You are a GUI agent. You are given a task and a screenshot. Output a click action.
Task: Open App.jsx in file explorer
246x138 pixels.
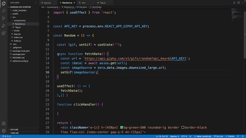point(17,34)
